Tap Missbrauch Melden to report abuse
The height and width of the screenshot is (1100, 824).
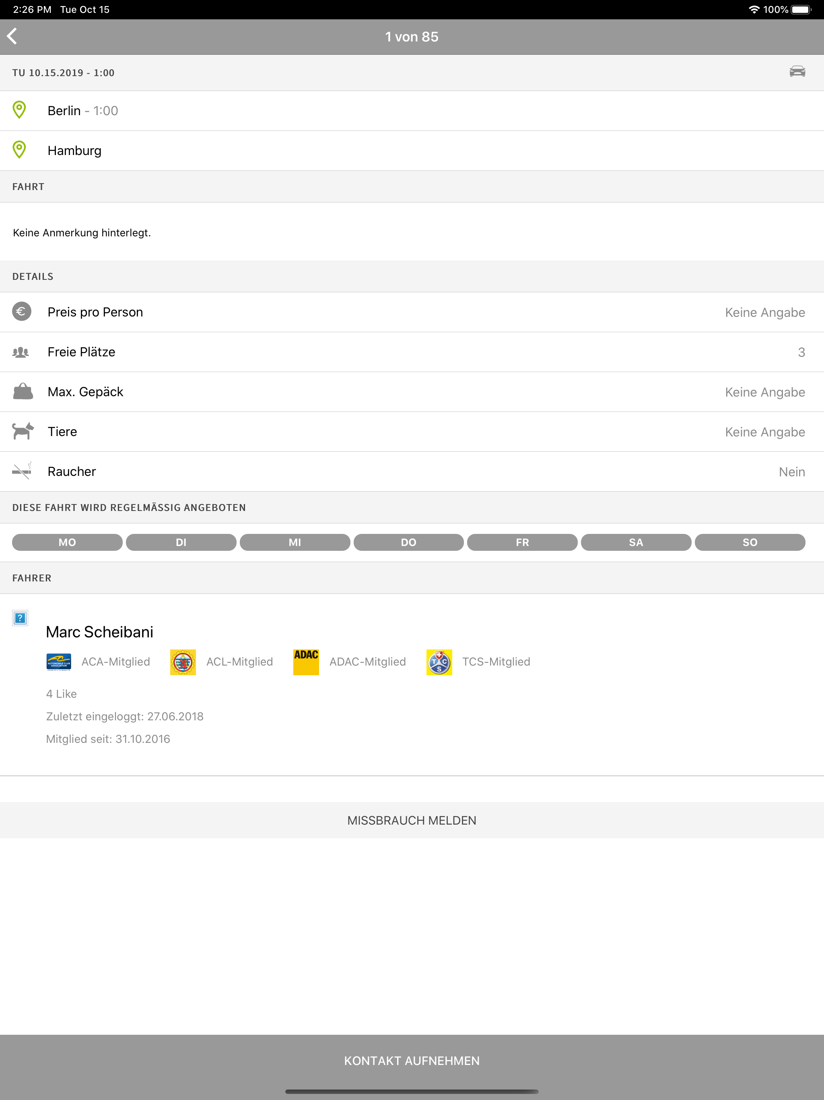tap(412, 820)
